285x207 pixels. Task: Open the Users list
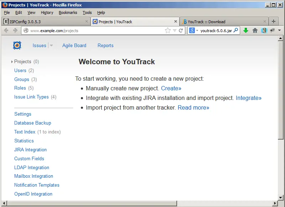coord(20,70)
